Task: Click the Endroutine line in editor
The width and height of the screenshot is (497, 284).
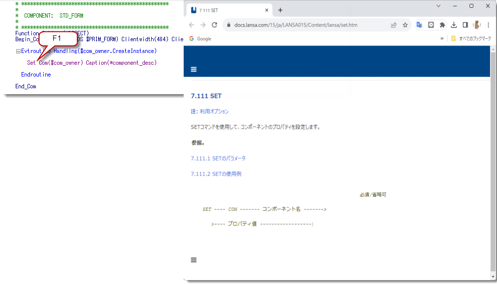Action: [36, 75]
